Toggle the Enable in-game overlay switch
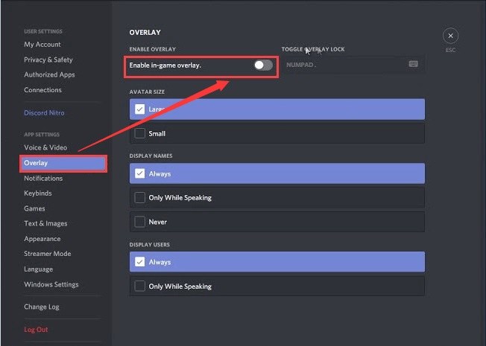This screenshot has width=486, height=346. pyautogui.click(x=263, y=65)
